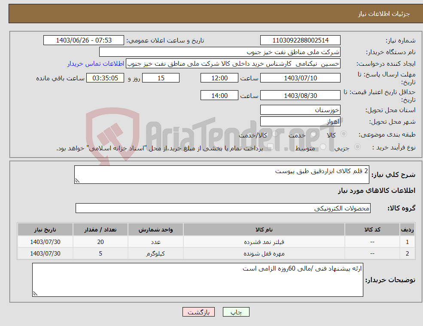Viewport: 423px width, 326px height.
Task: Click the کد کالا column header
Action: (372, 230)
